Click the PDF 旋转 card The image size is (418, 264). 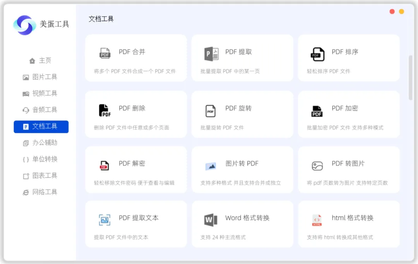[x=242, y=114]
